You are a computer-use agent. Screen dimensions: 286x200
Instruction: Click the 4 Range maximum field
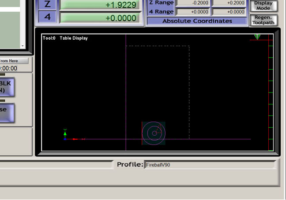pyautogui.click(x=229, y=12)
